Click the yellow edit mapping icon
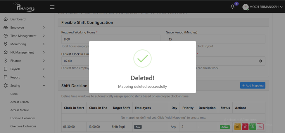This screenshot has width=285, height=133. [238, 127]
